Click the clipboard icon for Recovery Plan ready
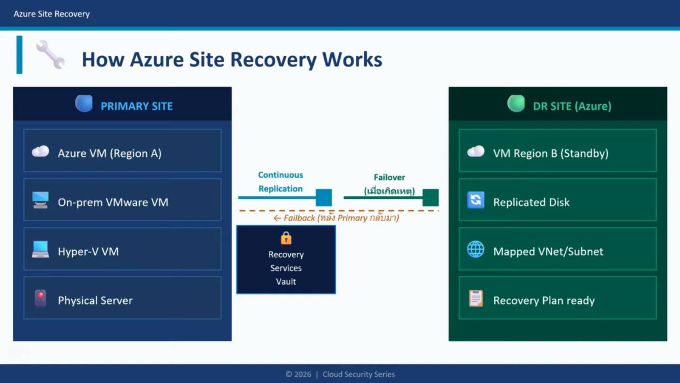The image size is (680, 383). [x=476, y=298]
